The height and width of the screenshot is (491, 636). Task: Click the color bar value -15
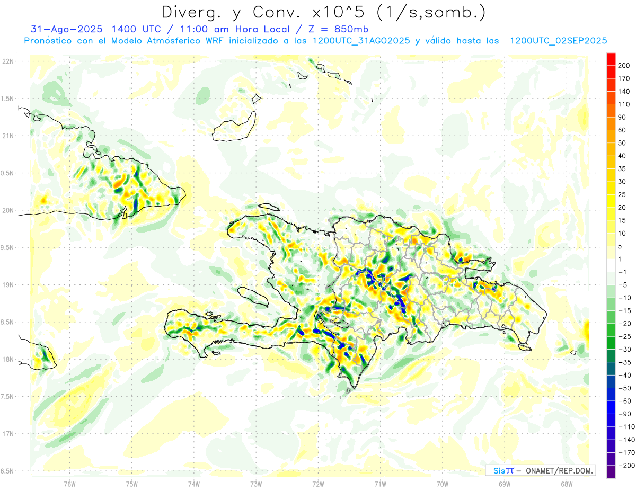click(625, 310)
